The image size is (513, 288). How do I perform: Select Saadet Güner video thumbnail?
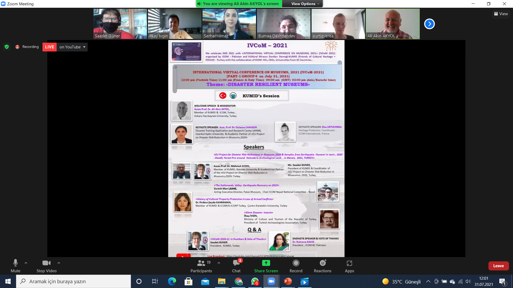point(120,24)
